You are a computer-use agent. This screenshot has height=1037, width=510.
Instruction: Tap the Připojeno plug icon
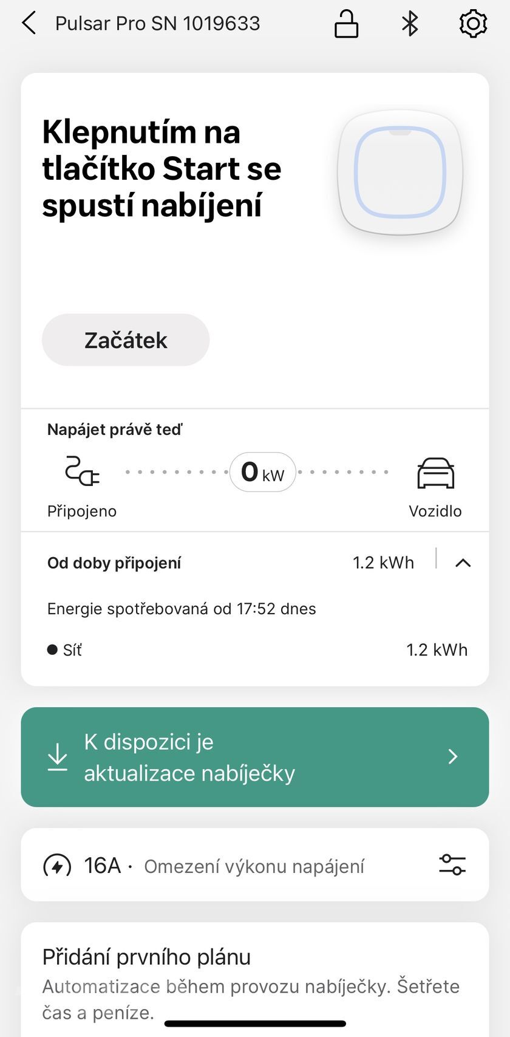(82, 471)
